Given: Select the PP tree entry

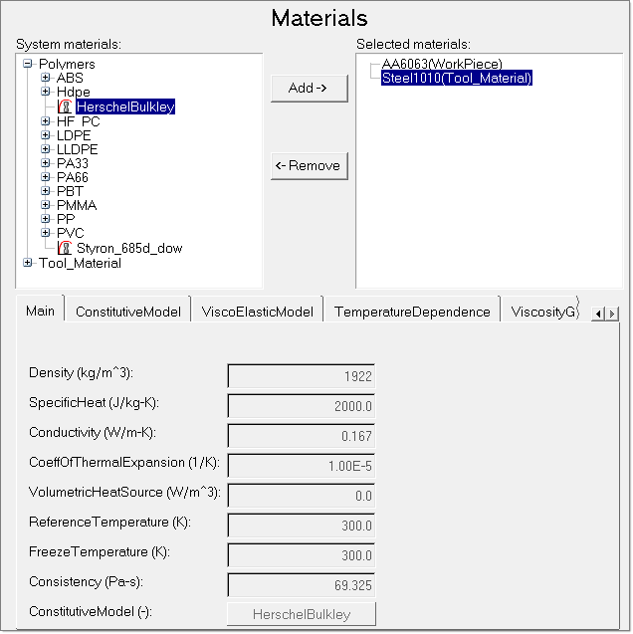Looking at the screenshot, I should click(x=66, y=219).
